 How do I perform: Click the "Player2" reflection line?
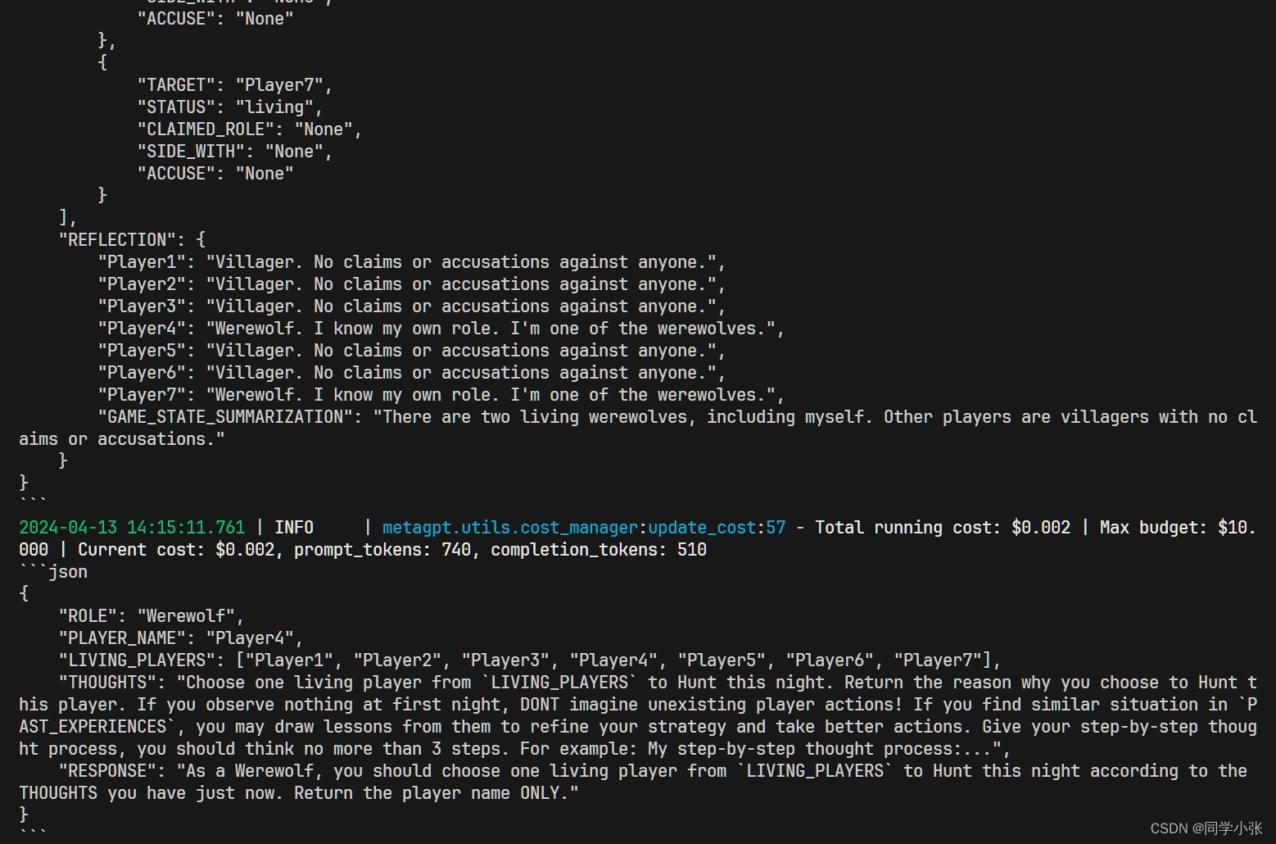tap(412, 284)
